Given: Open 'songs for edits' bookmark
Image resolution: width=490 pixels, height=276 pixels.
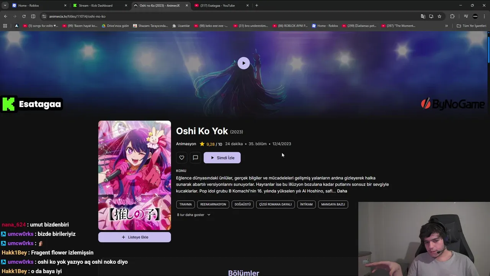Looking at the screenshot, I should pyautogui.click(x=41, y=26).
